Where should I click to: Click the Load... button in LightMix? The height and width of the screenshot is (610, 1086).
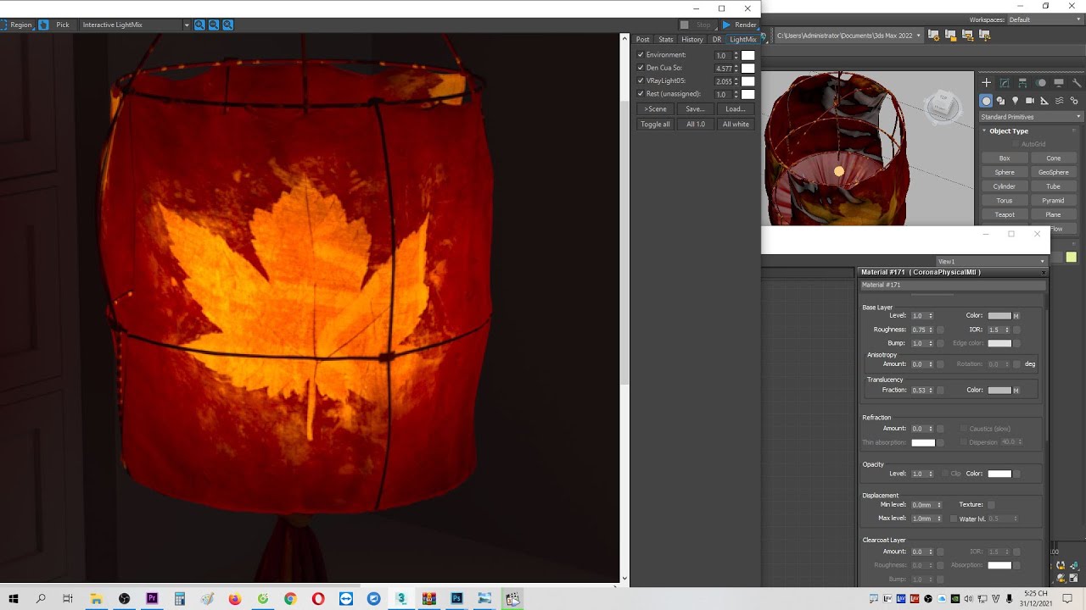click(x=736, y=109)
